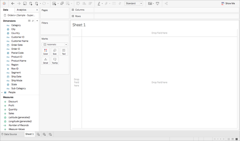Viewport: 240px width, 141px height.
Task: Click the Presentation Mode icon
Action: pos(158,3)
